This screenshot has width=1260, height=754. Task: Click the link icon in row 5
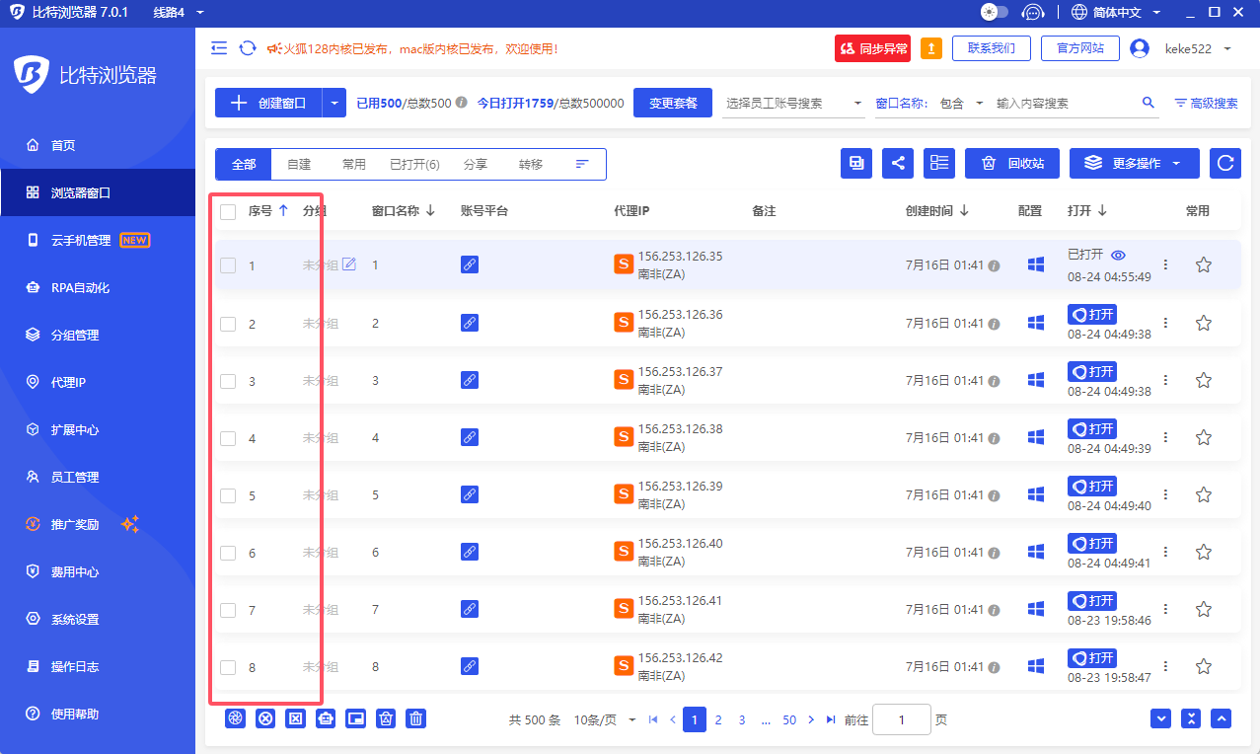[470, 494]
